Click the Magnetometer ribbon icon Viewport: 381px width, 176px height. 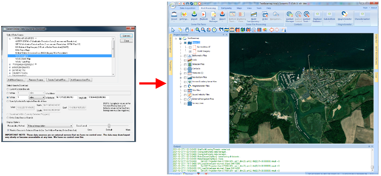point(345,15)
